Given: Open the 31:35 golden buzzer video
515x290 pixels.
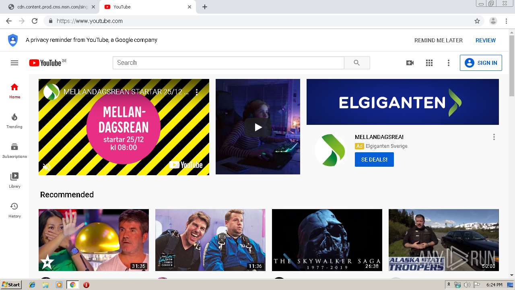Looking at the screenshot, I should 94,240.
